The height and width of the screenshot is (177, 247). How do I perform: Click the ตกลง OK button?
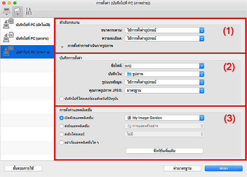click(224, 168)
